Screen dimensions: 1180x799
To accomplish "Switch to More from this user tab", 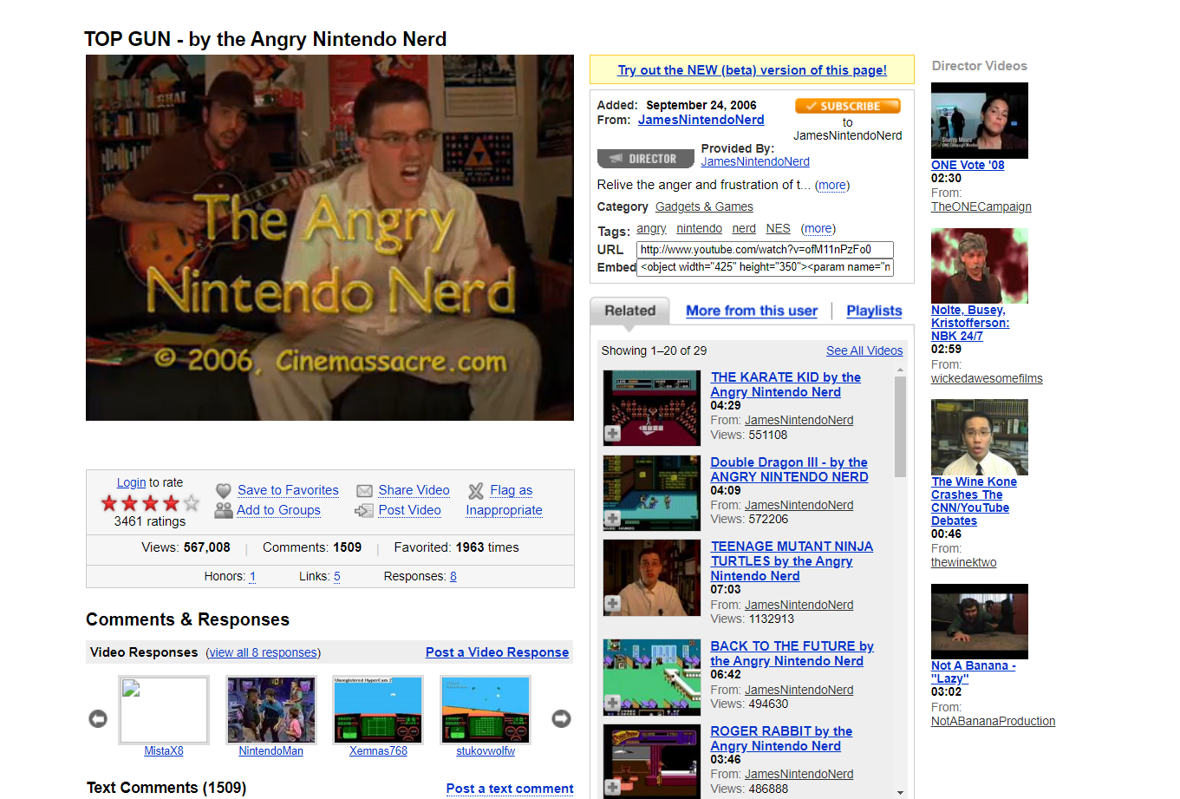I will click(752, 311).
